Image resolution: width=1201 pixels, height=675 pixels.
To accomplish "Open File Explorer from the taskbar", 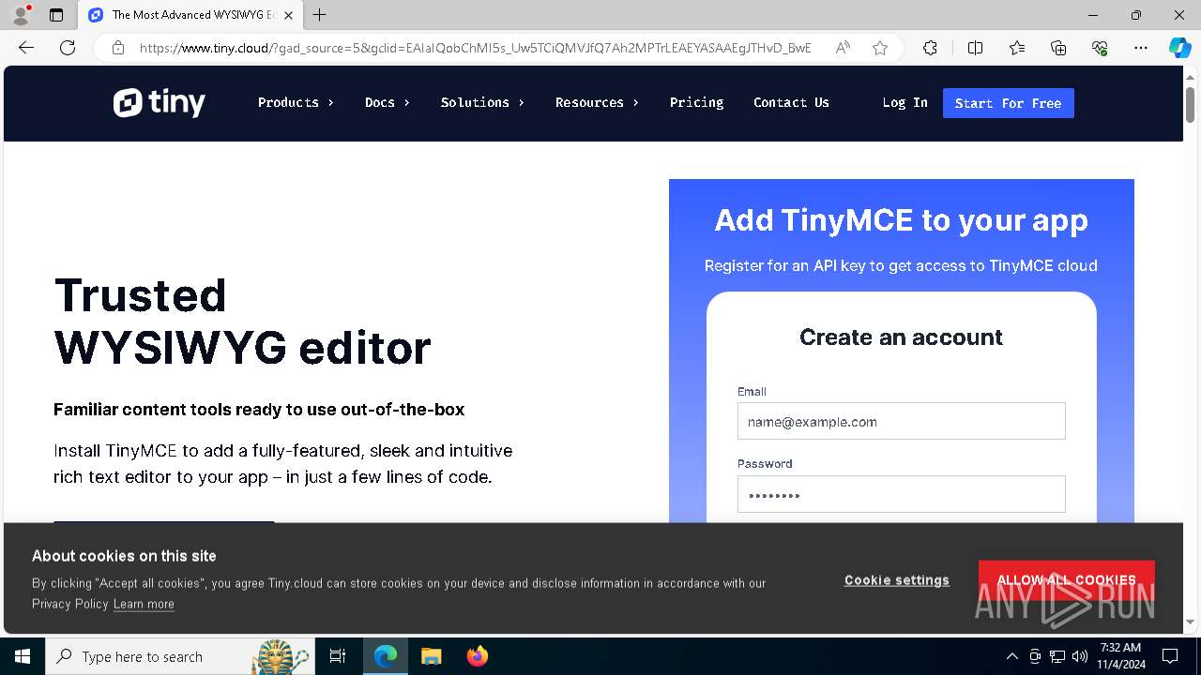I will click(x=431, y=656).
